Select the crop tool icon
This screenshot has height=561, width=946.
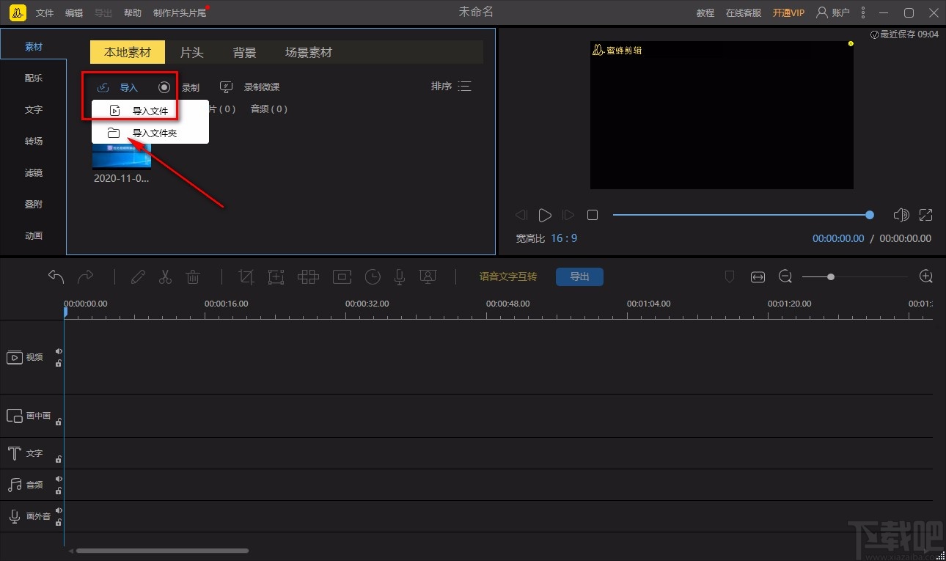pyautogui.click(x=246, y=276)
